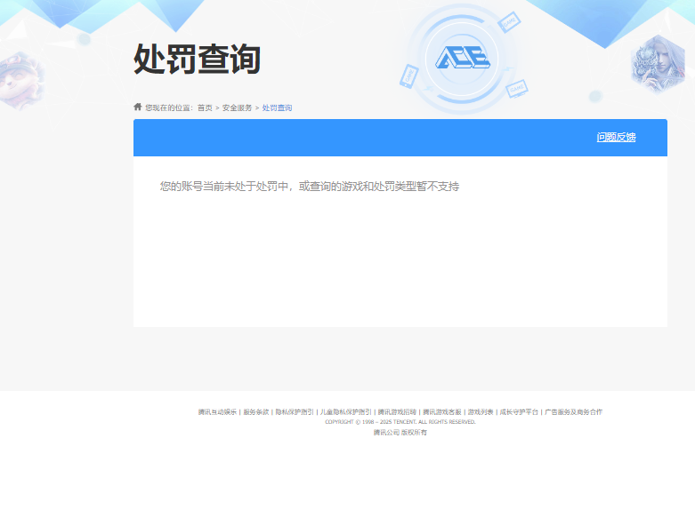Open 游戏列表 in the footer
Screen dimensions: 695x518
(481, 412)
